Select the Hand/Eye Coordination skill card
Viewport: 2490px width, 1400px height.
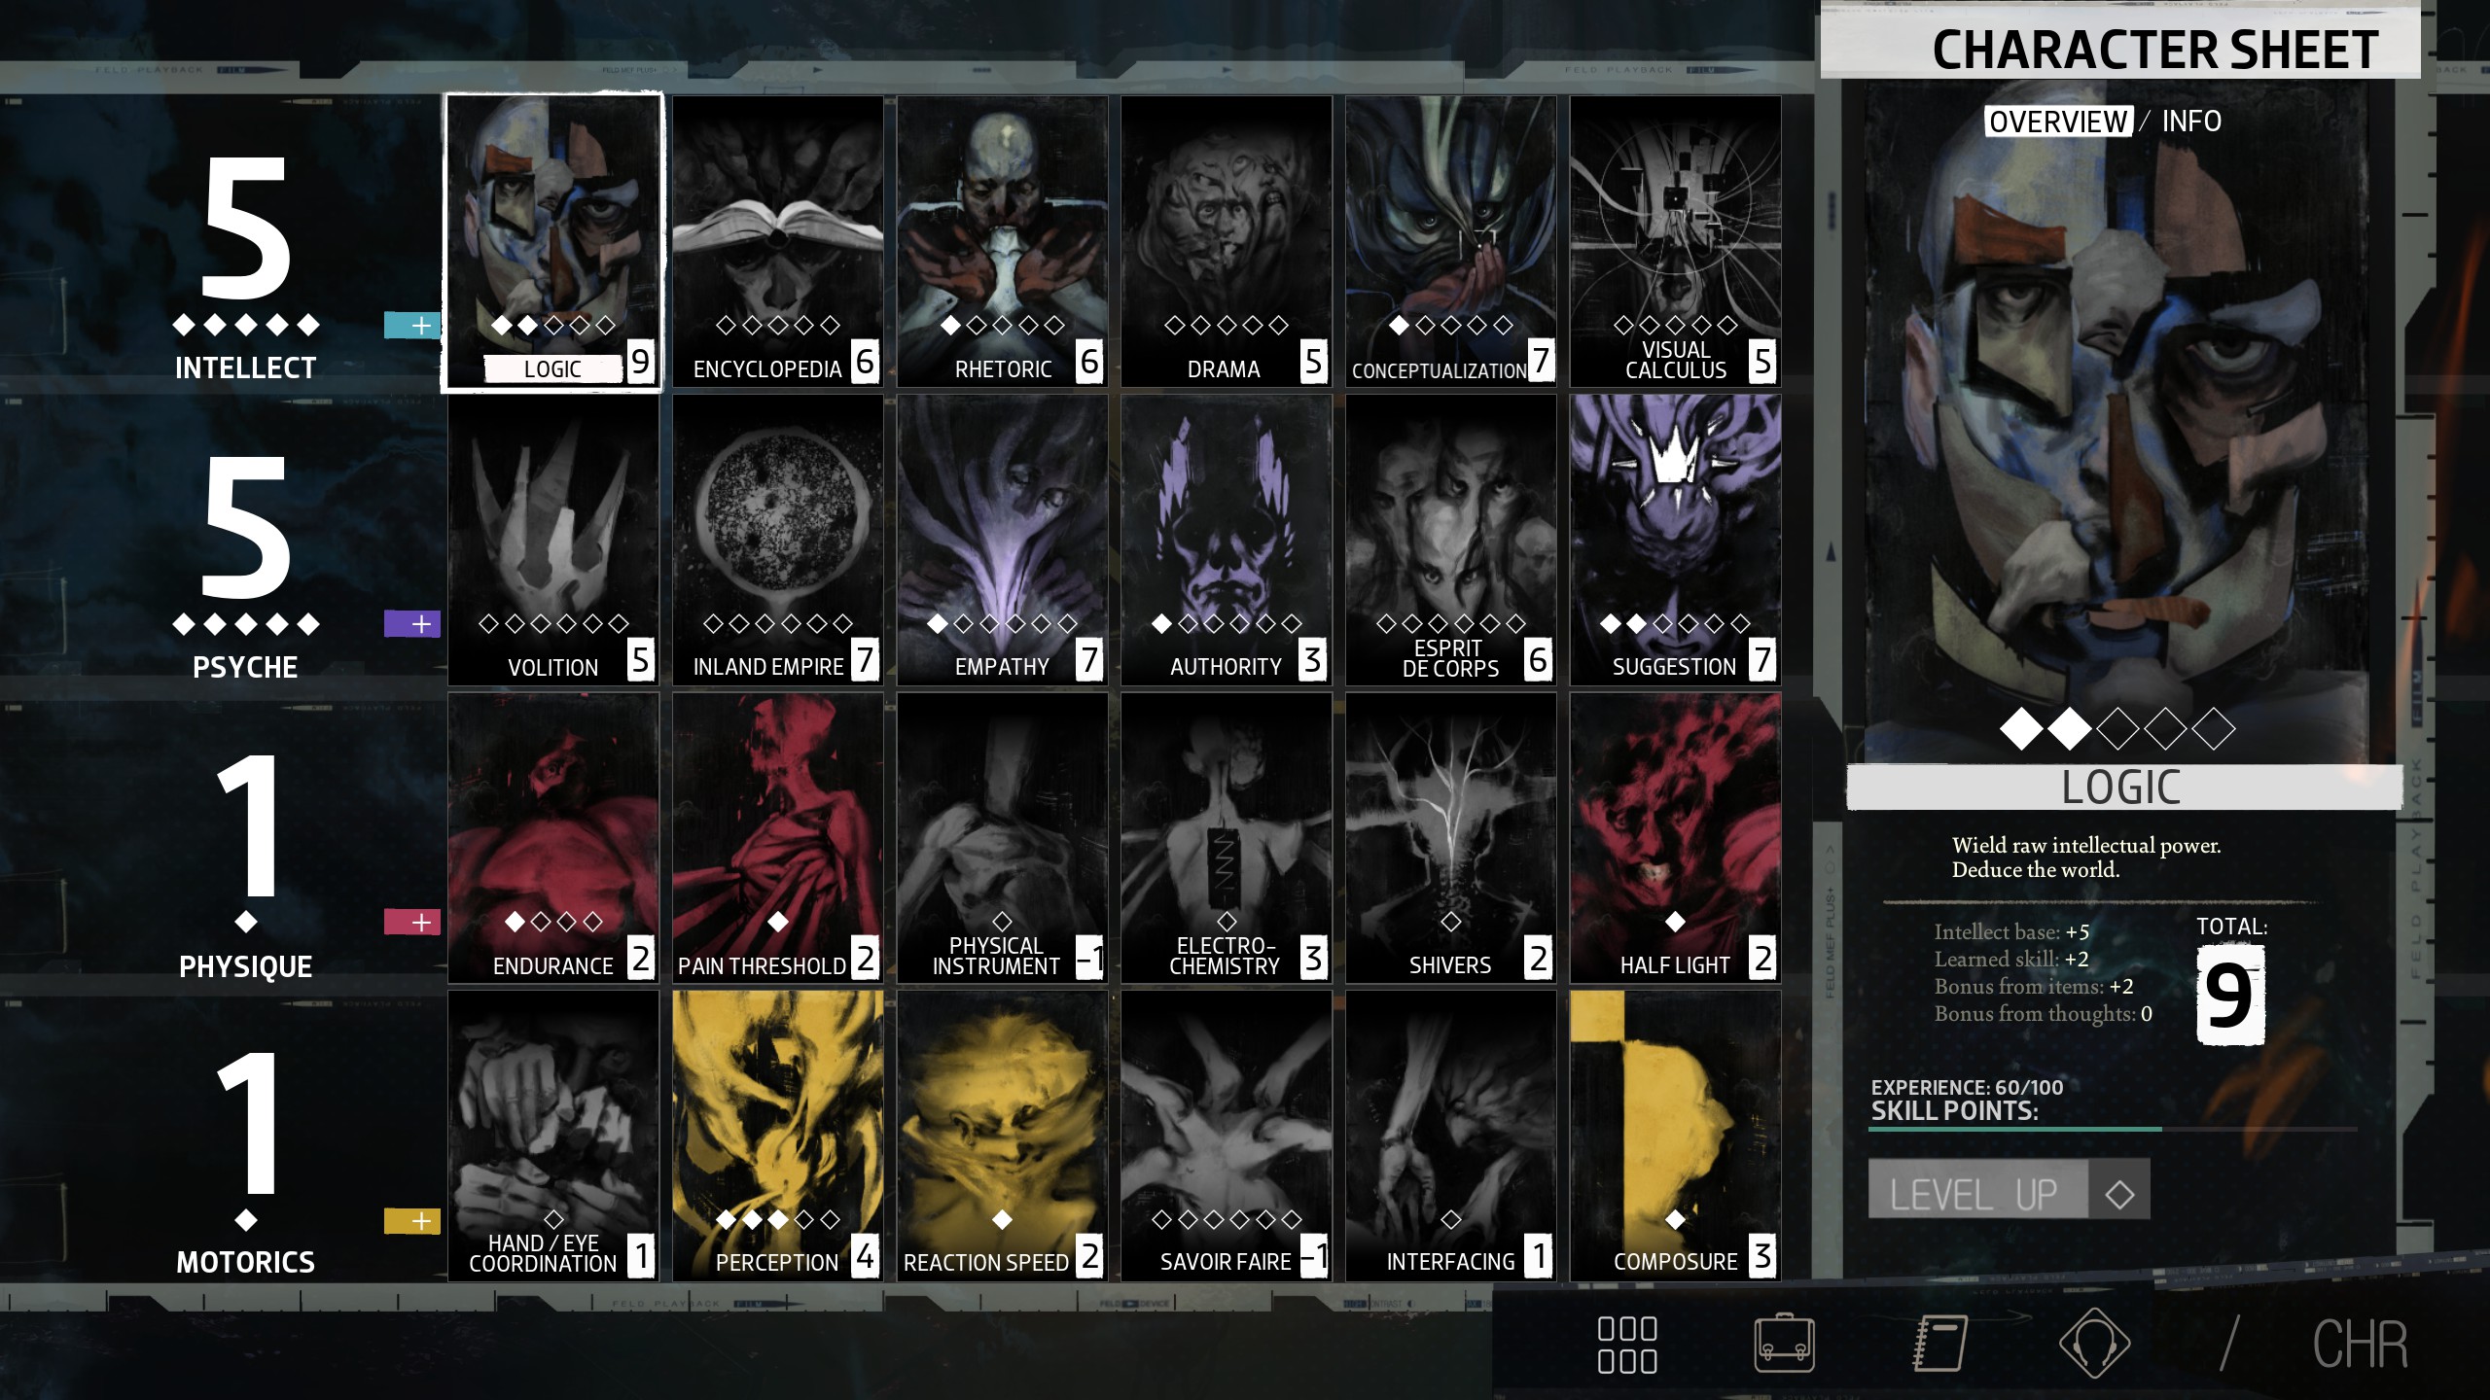tap(552, 1136)
